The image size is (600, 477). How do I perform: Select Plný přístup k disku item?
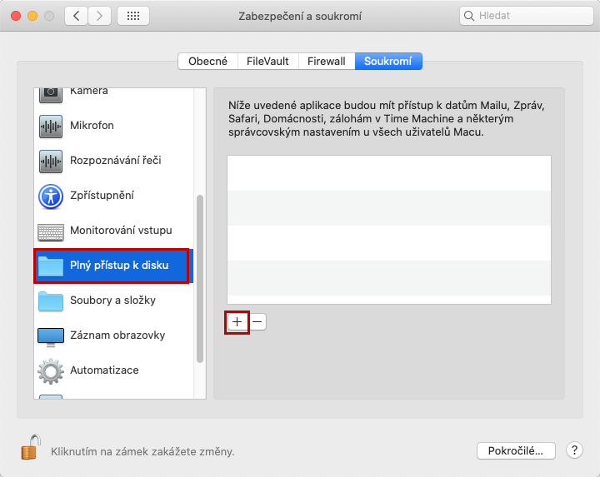112,266
